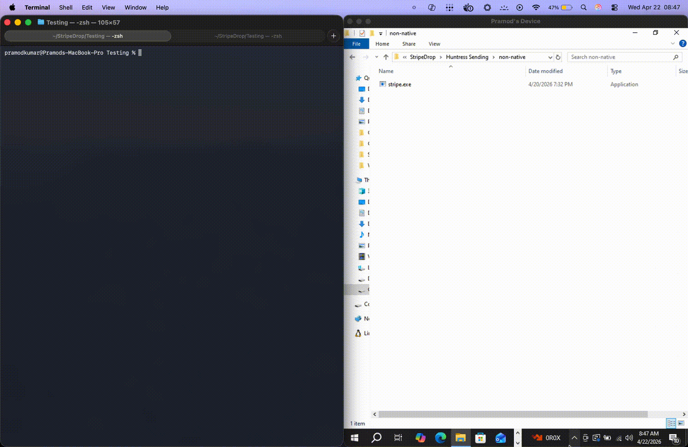
Task: Open macOS Spotlight search
Action: point(584,7)
